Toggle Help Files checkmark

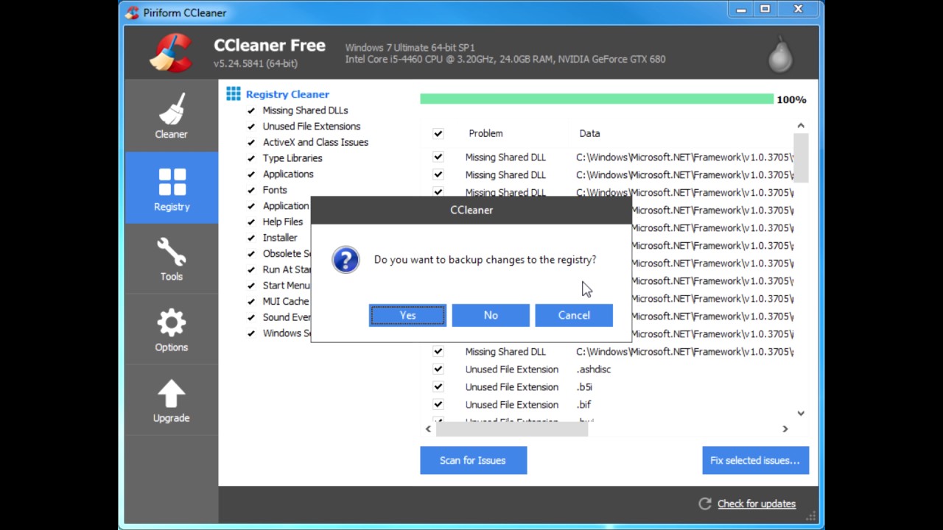tap(251, 222)
